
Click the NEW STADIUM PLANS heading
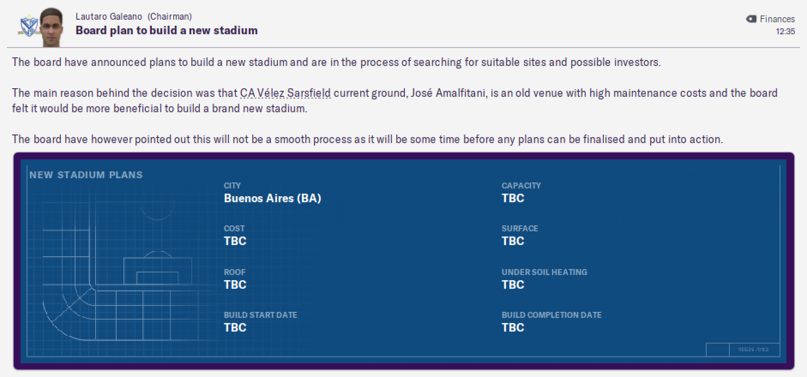click(x=86, y=175)
